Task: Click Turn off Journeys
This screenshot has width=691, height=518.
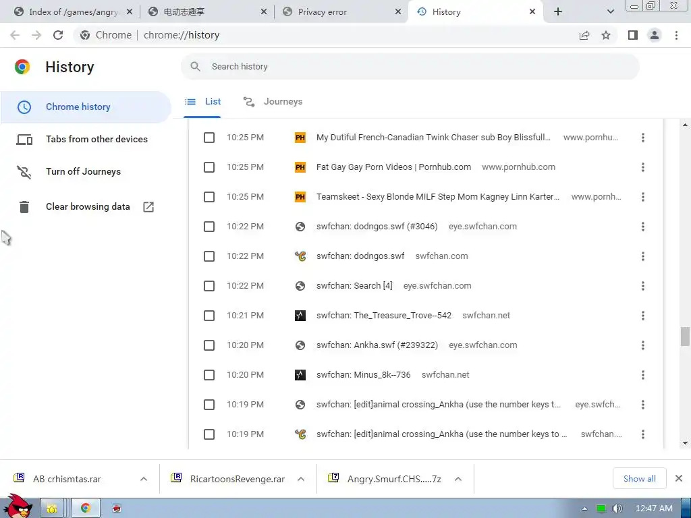Action: (86, 172)
